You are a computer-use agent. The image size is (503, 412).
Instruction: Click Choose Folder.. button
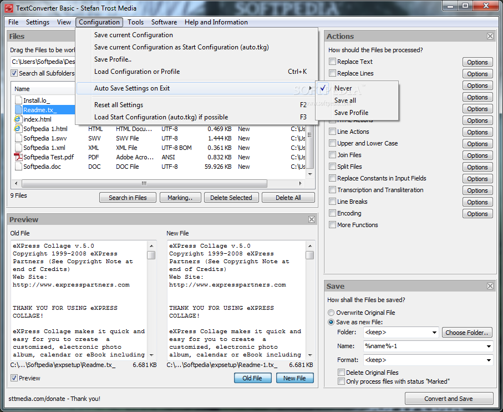[x=467, y=333]
